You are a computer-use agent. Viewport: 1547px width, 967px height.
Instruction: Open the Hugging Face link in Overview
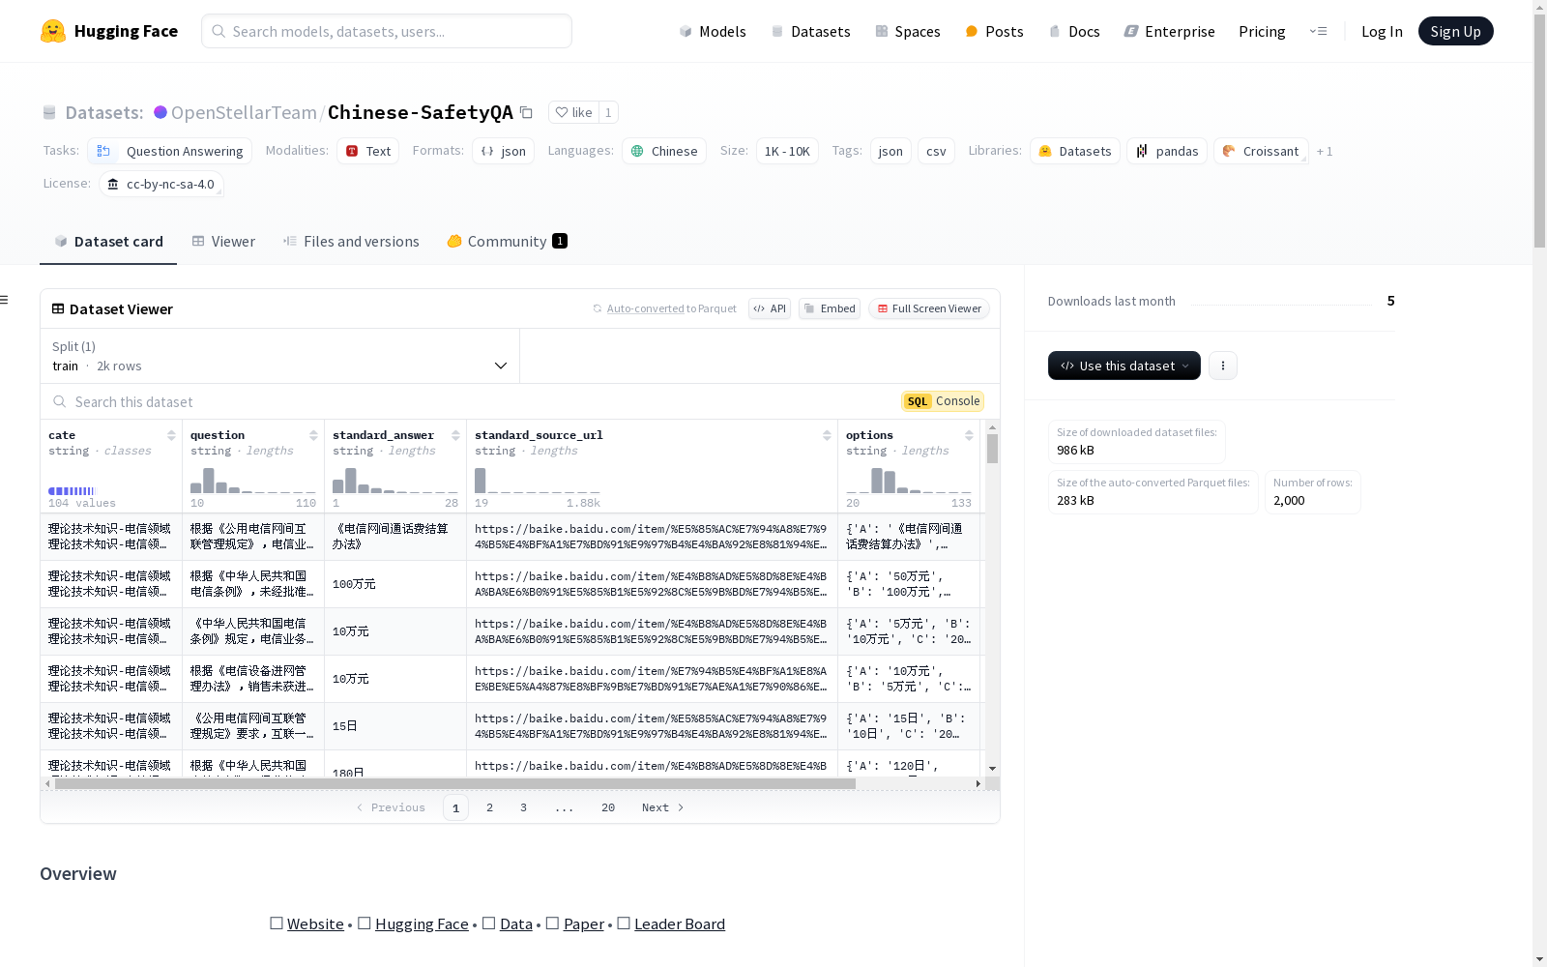point(422,923)
